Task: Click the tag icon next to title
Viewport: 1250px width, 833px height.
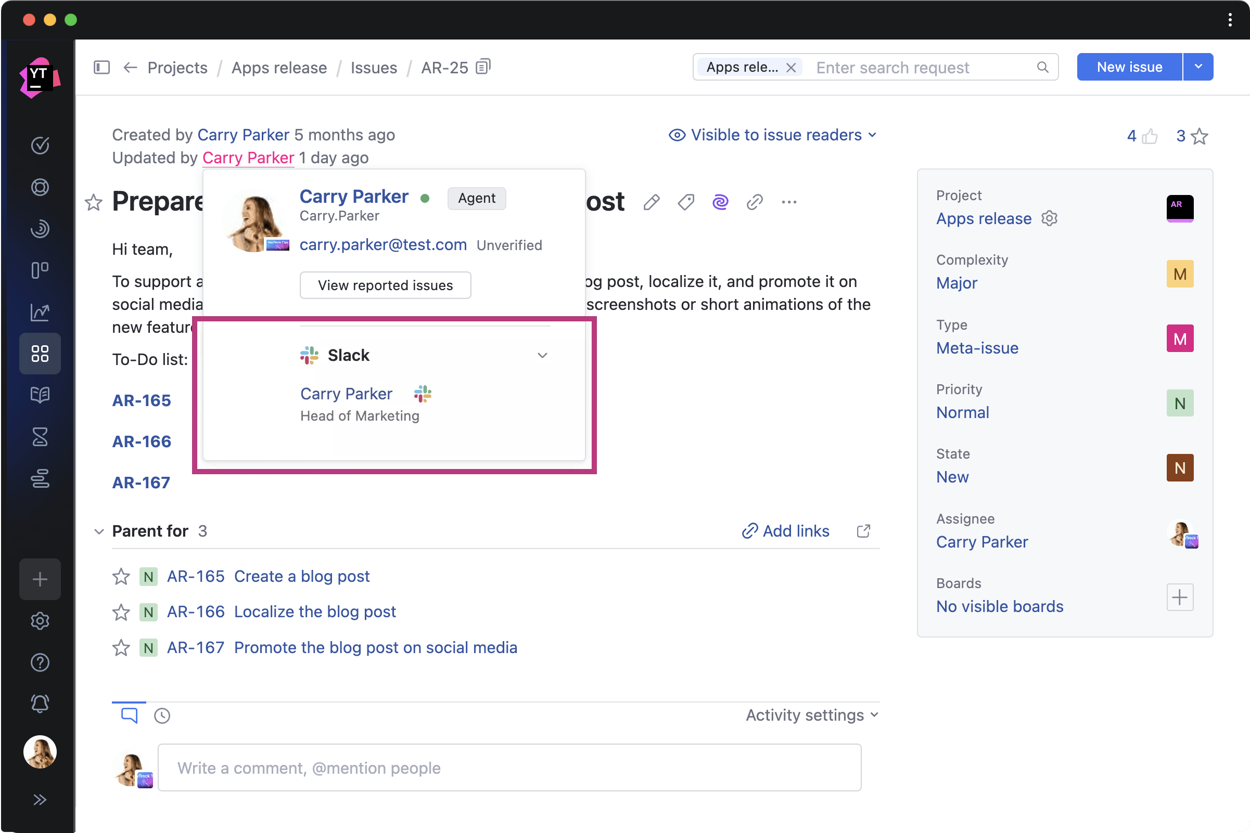Action: point(686,202)
